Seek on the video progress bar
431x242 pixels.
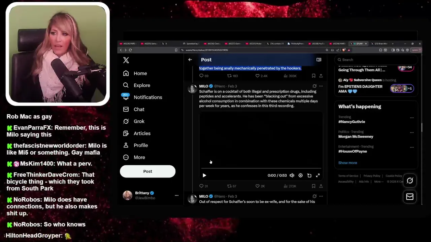click(261, 168)
